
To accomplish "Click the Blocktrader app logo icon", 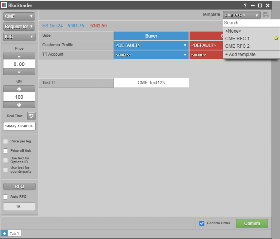I will click(x=4, y=5).
